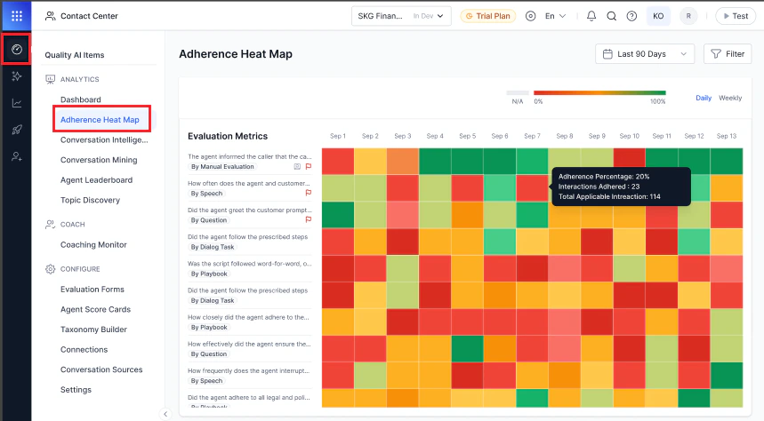Click the red flag on By Speech row

[308, 193]
